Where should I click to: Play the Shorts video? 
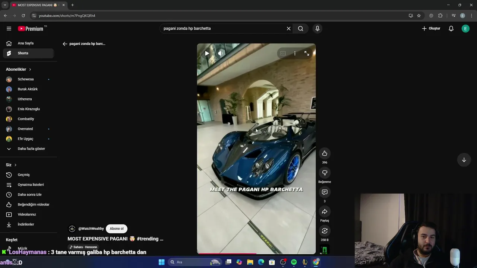207,54
